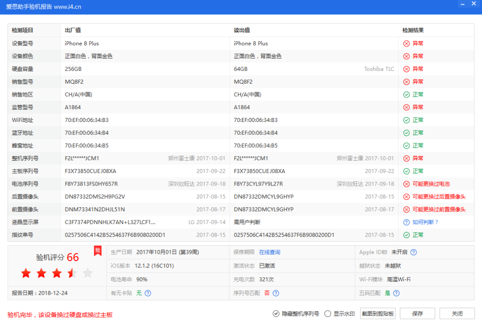Click the abnormal icon in 硬盘容量 row
The width and height of the screenshot is (482, 324).
407,69
